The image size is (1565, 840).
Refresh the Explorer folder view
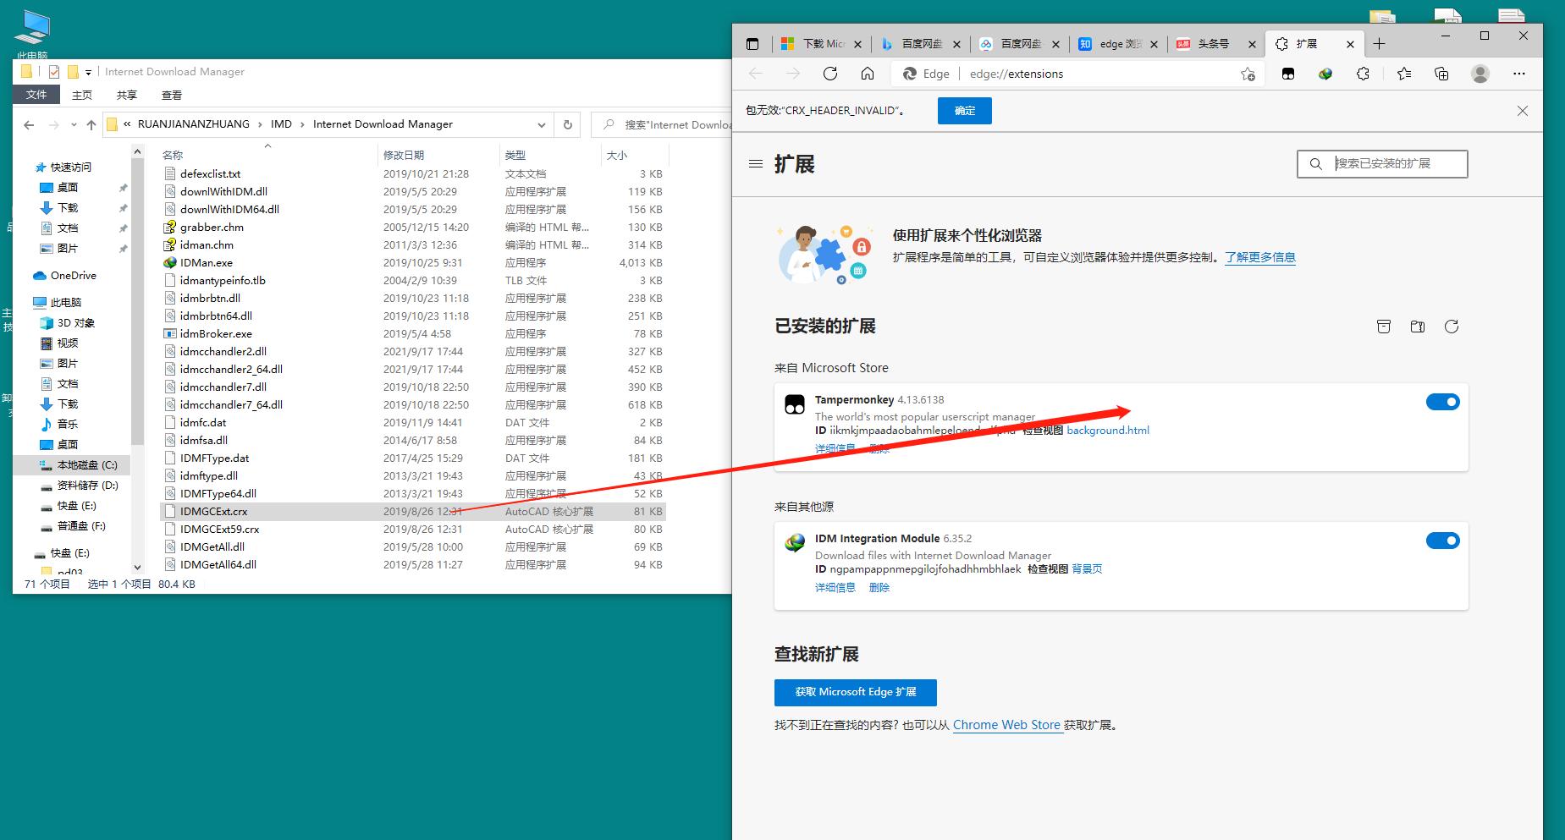568,124
